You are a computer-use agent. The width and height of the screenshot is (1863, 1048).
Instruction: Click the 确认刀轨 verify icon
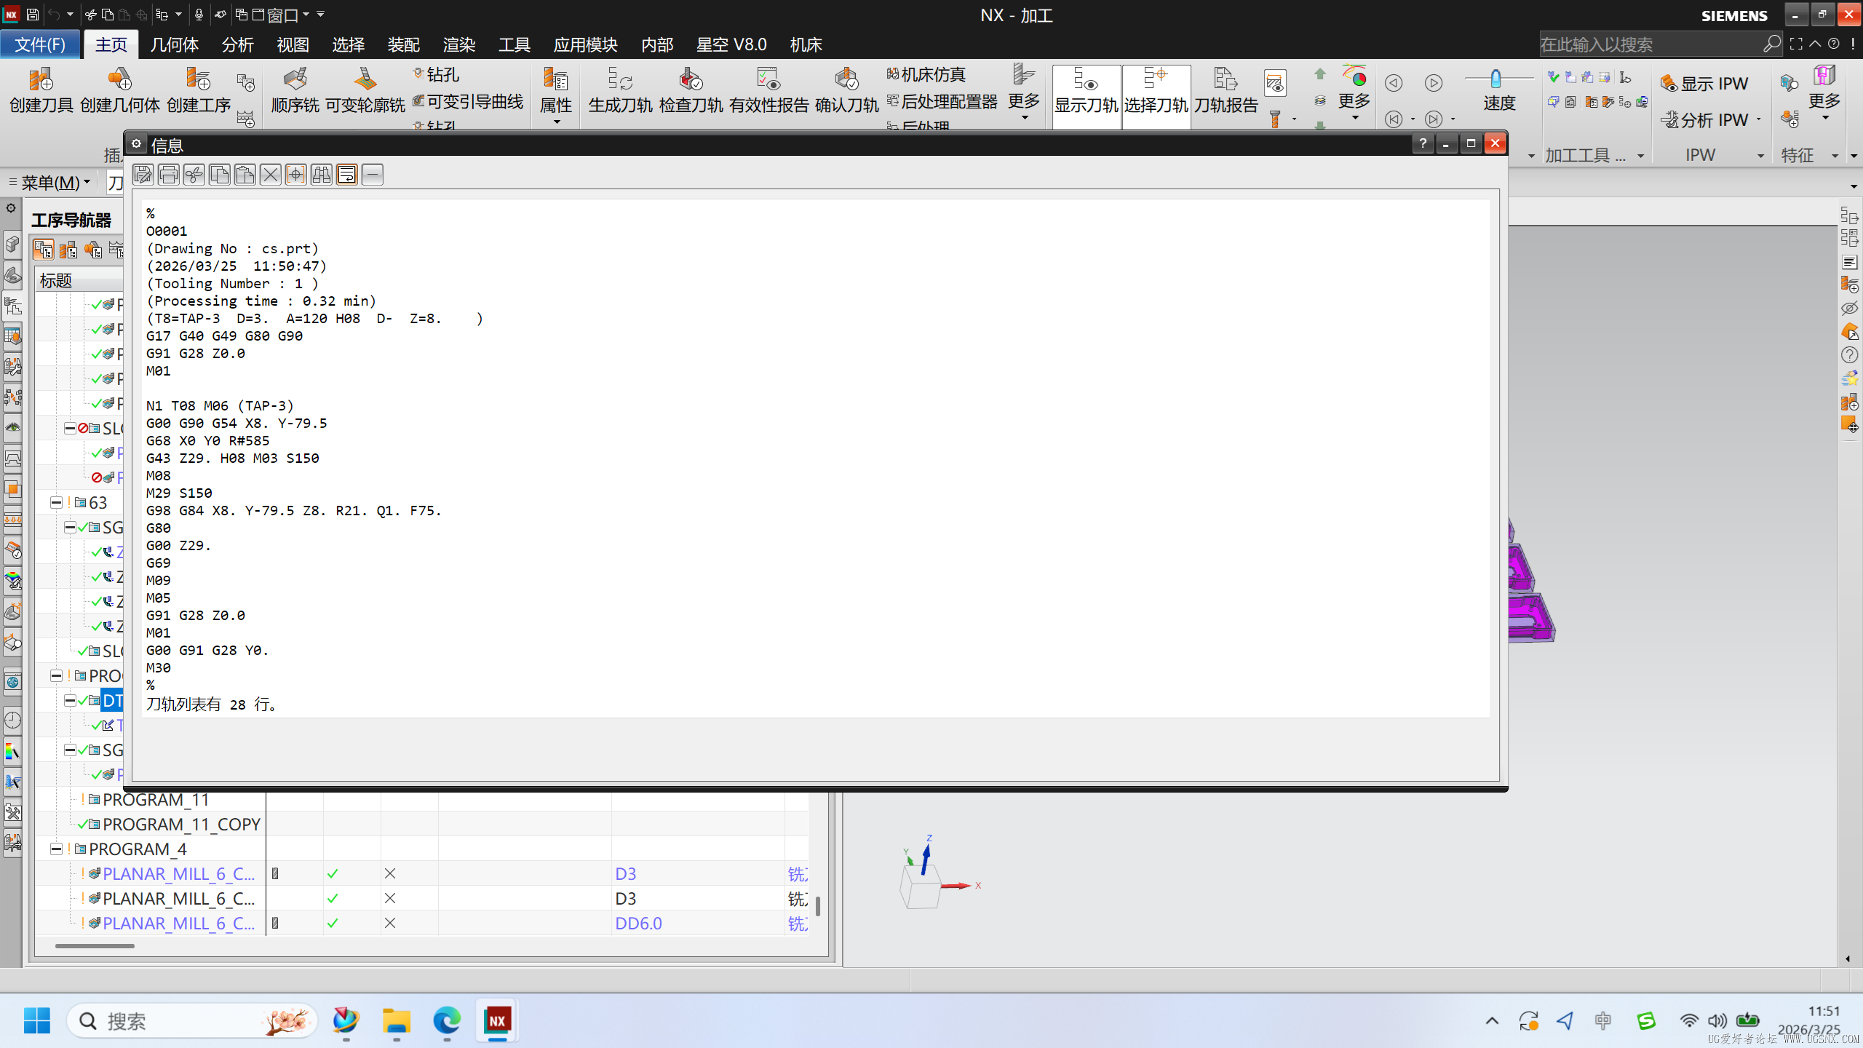[846, 90]
